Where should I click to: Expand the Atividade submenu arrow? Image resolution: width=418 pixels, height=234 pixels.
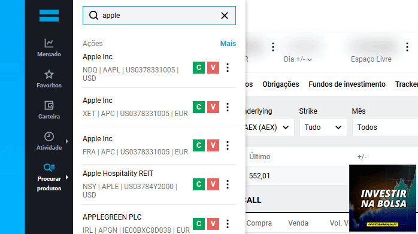[67, 141]
